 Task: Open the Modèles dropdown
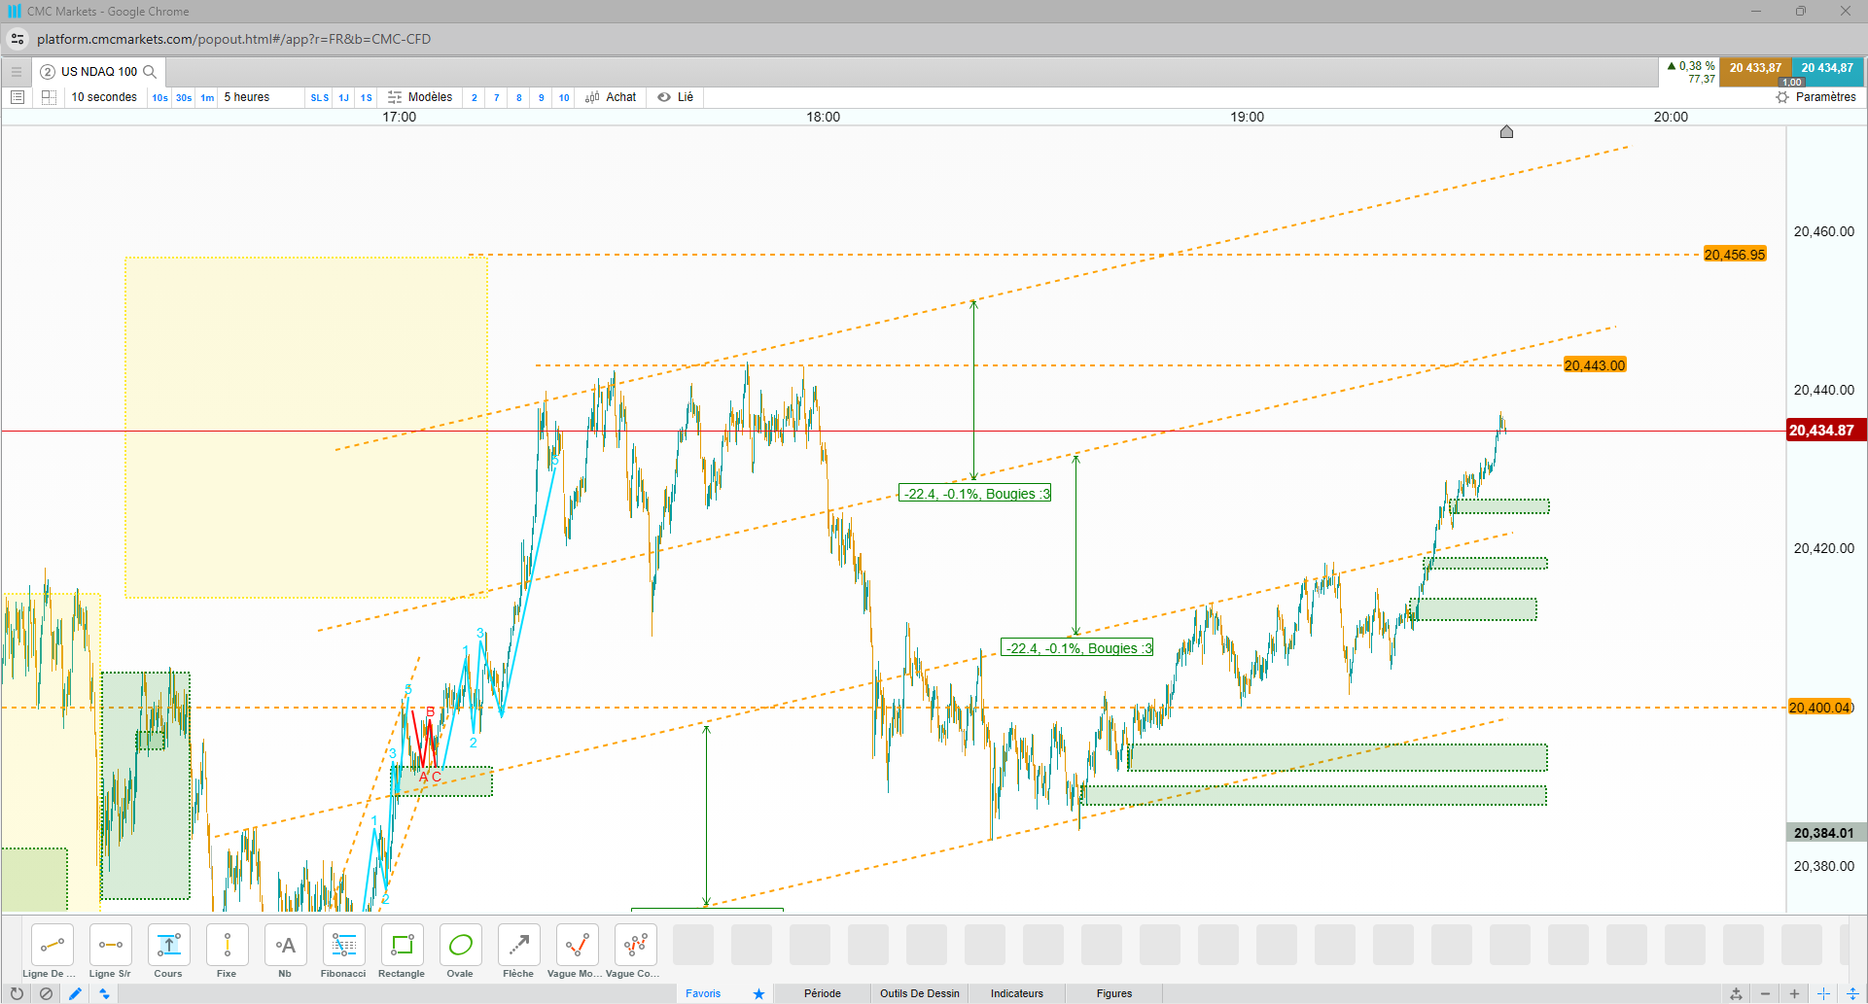[420, 97]
